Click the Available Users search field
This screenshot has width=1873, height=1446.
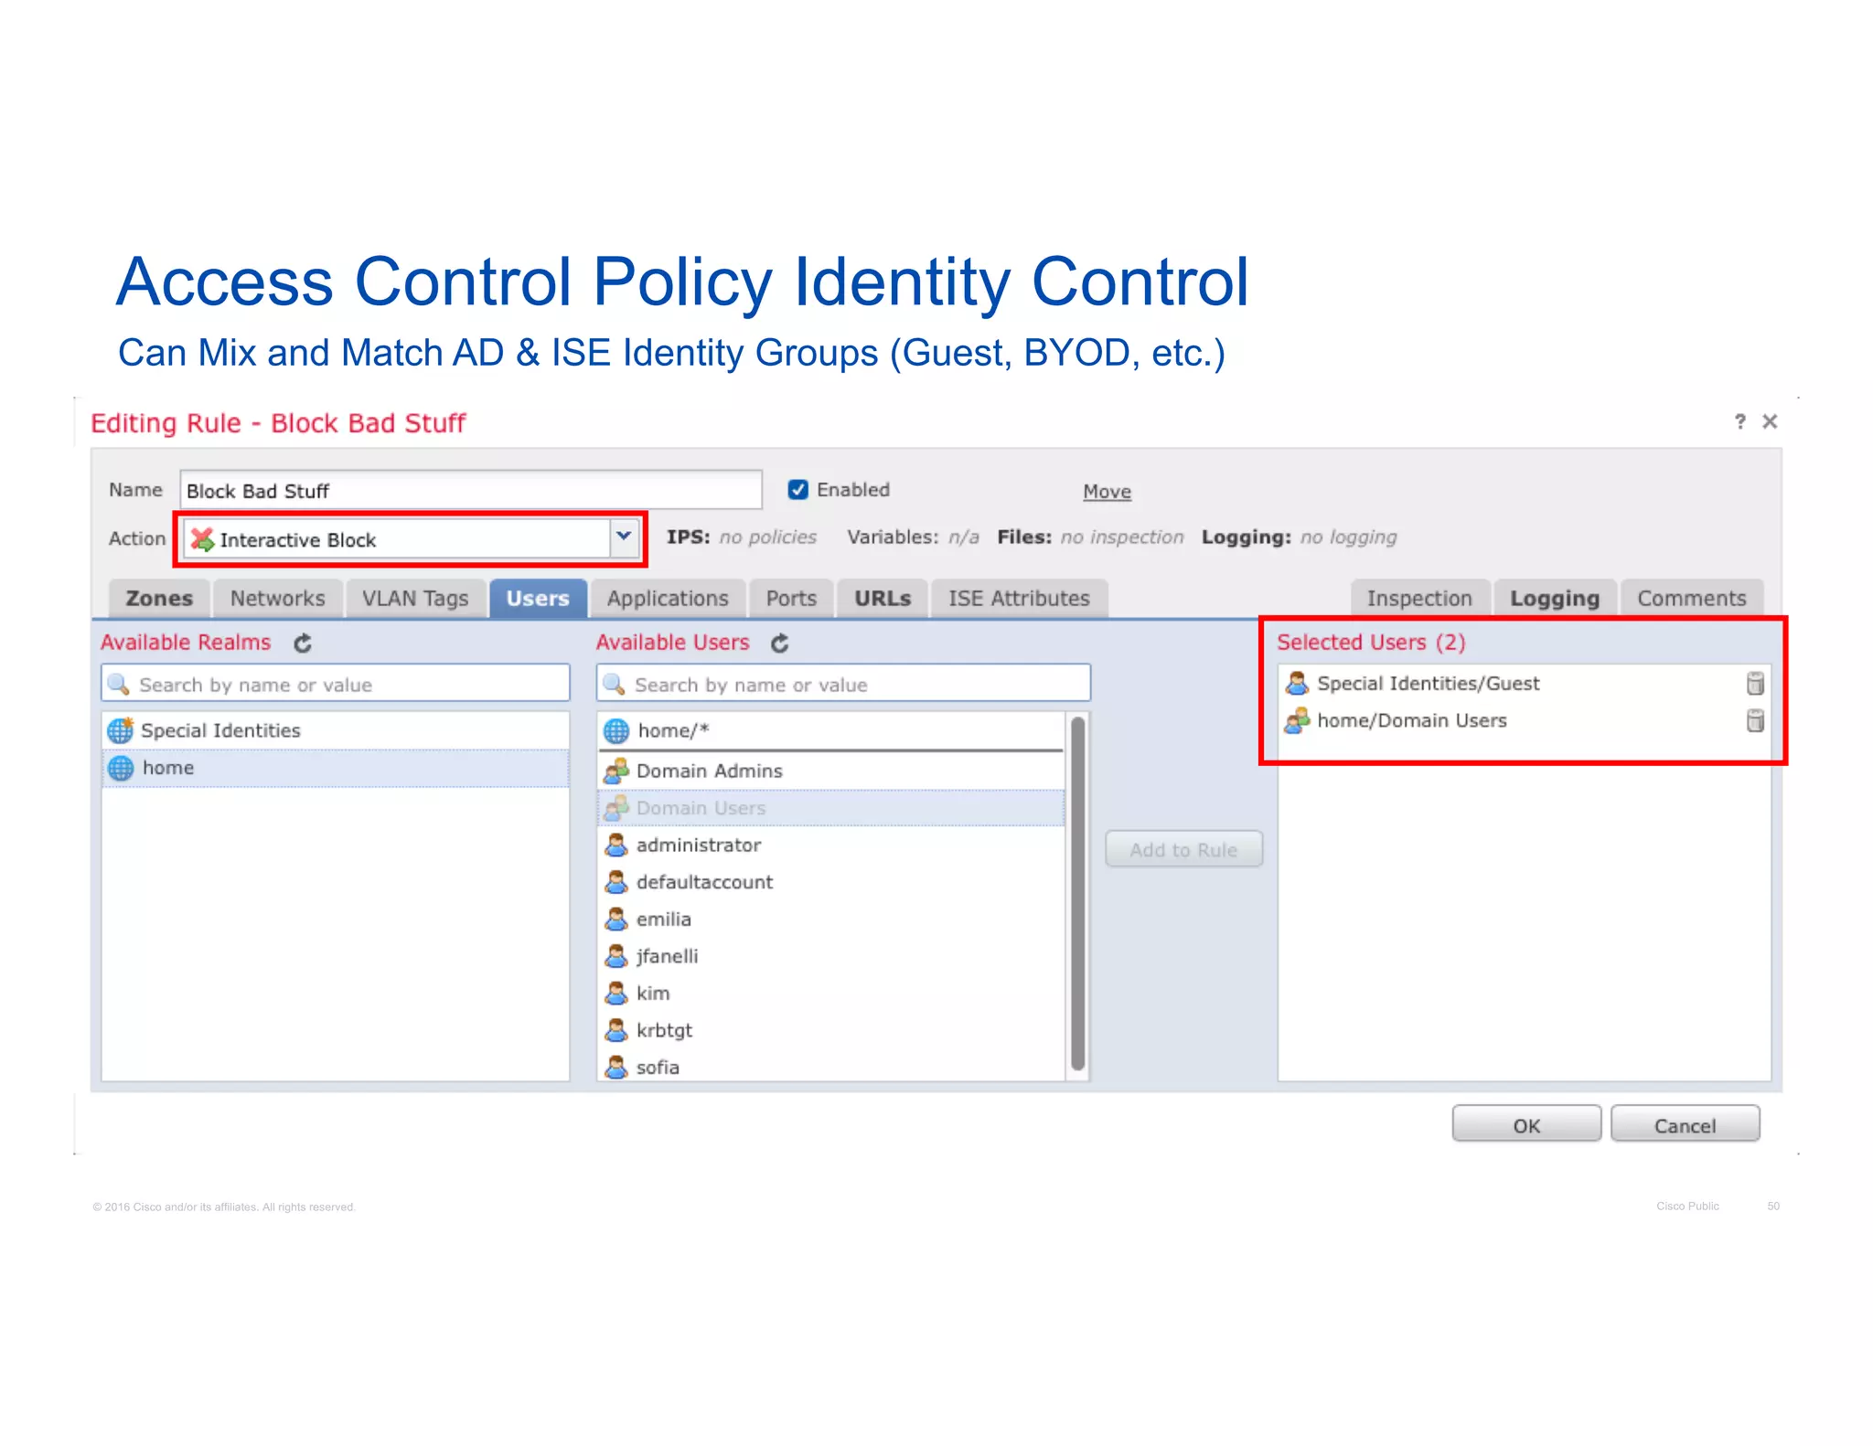(843, 684)
